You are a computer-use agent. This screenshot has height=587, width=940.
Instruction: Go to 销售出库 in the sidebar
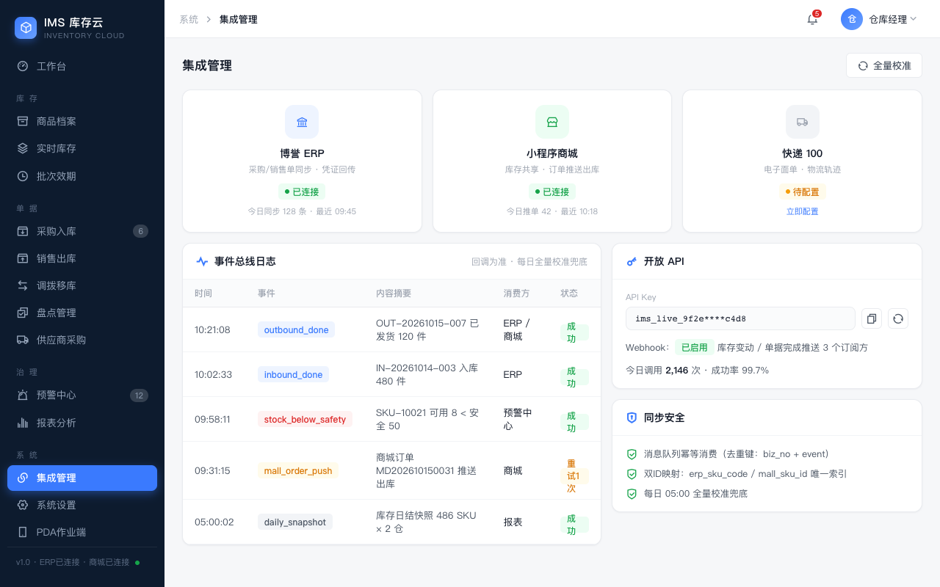tap(82, 258)
